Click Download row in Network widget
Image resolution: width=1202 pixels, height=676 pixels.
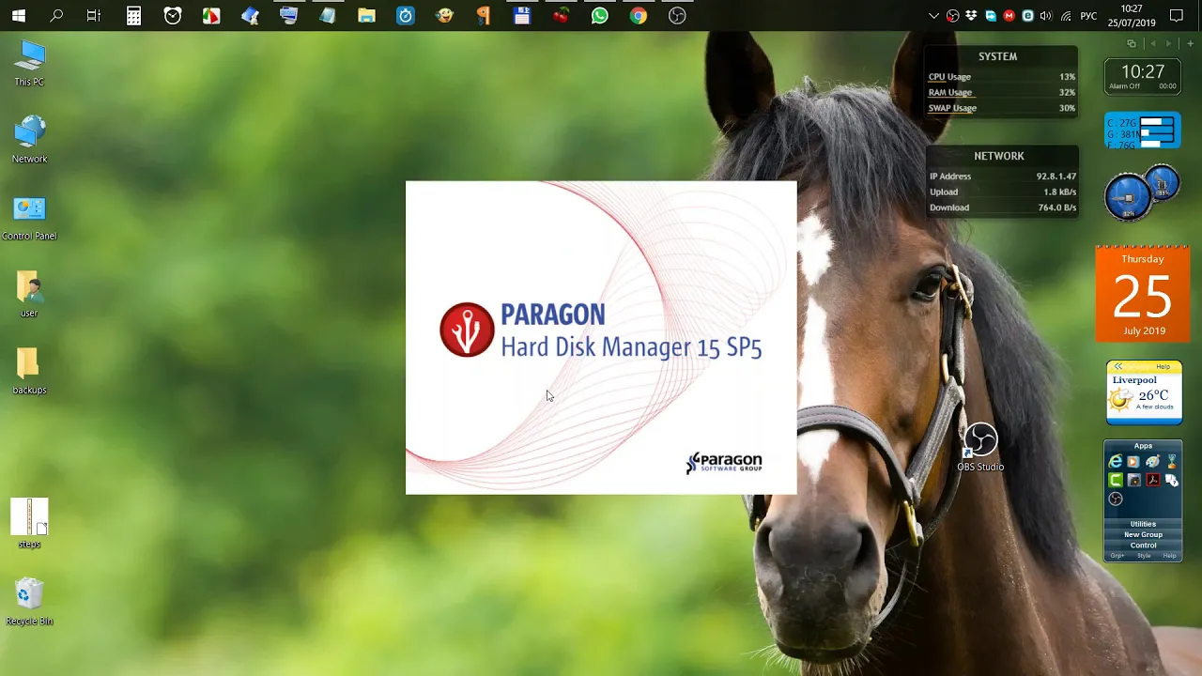1002,207
